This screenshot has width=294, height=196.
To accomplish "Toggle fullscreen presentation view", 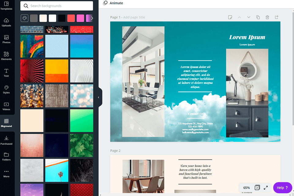I will click(x=266, y=187).
